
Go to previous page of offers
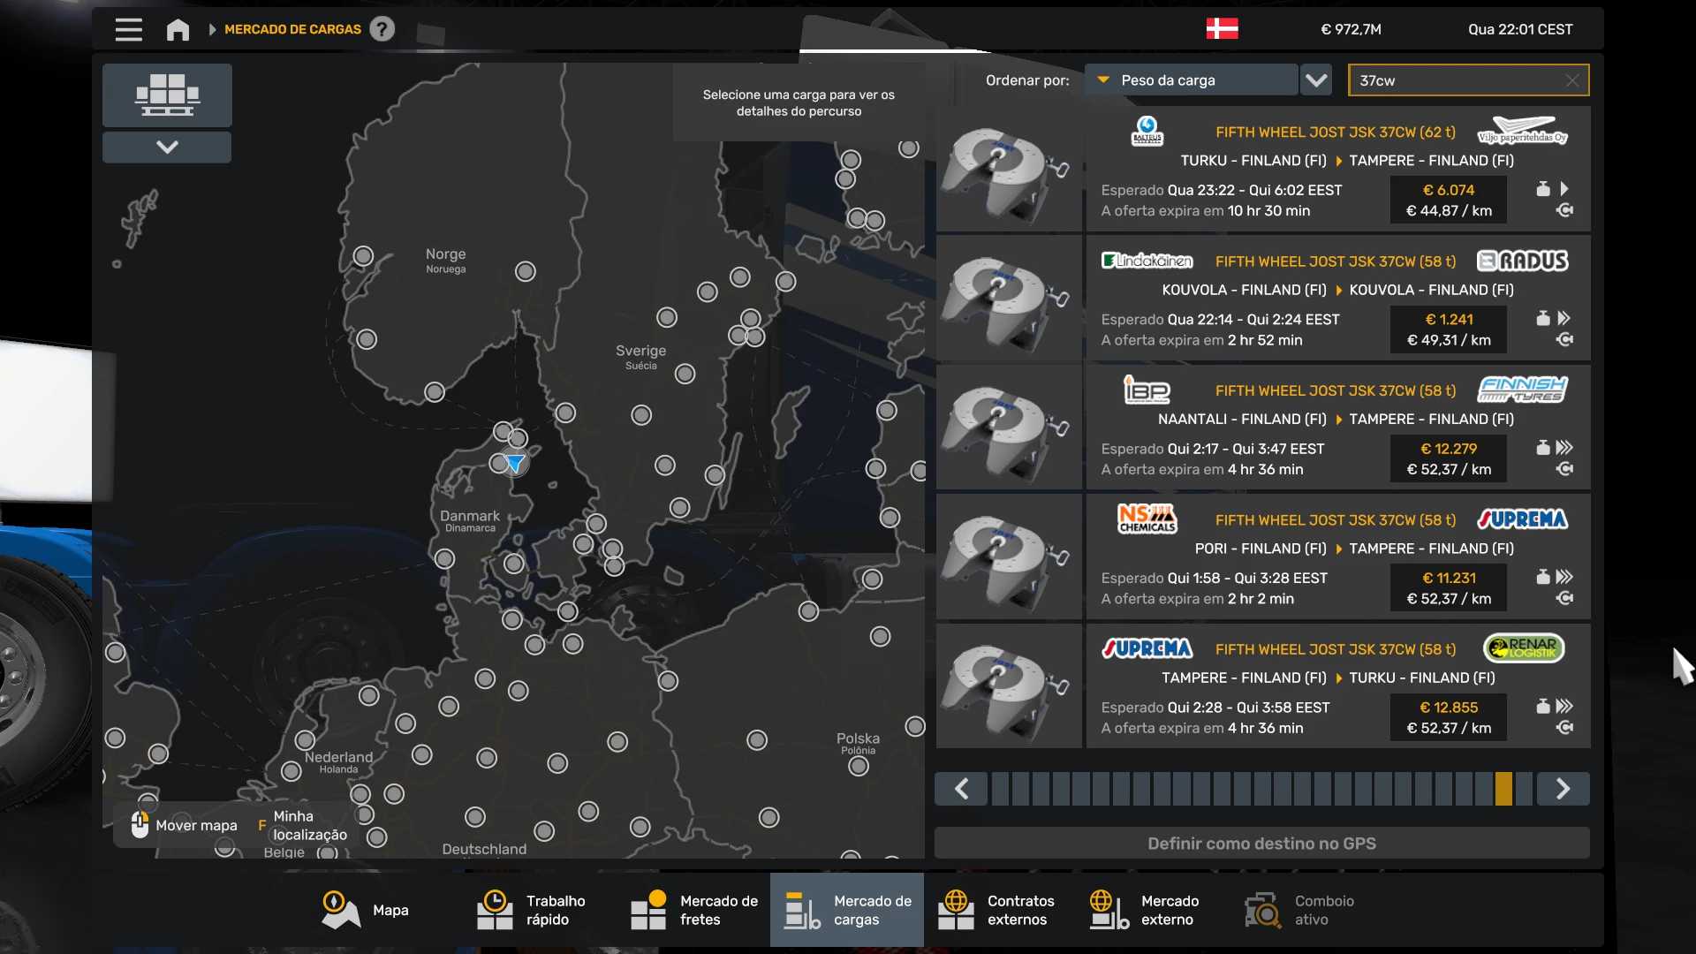click(x=962, y=788)
